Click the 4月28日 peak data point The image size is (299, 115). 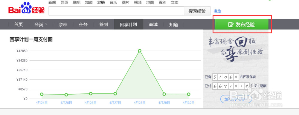point(140,51)
